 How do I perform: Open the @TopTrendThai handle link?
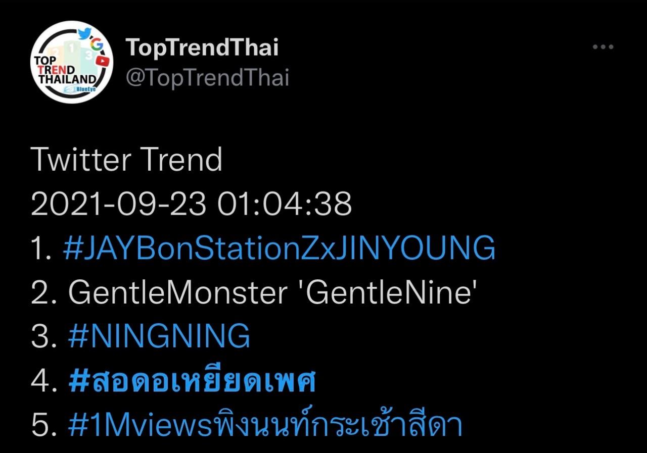coord(207,78)
